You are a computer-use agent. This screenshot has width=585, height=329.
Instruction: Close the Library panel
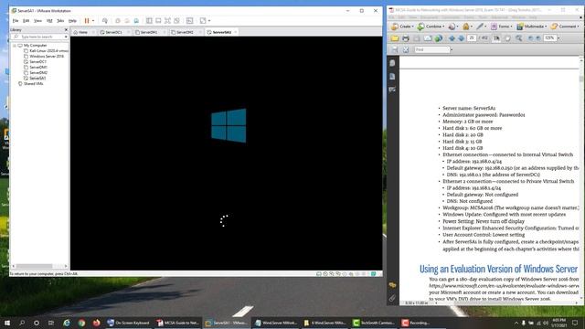click(x=66, y=30)
